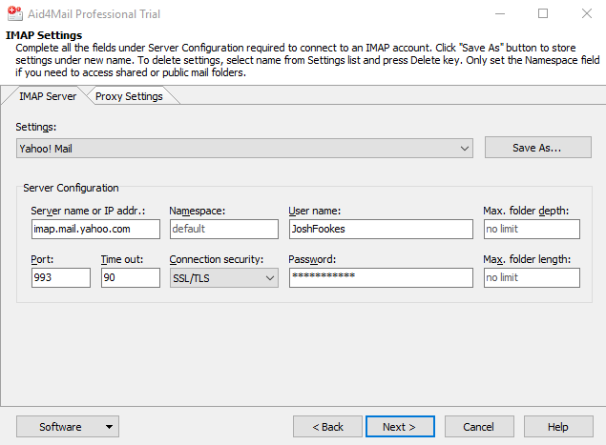Screen dimensions: 606x445
Task: Click the 'IMAP Settings' heading text
Action: point(44,35)
